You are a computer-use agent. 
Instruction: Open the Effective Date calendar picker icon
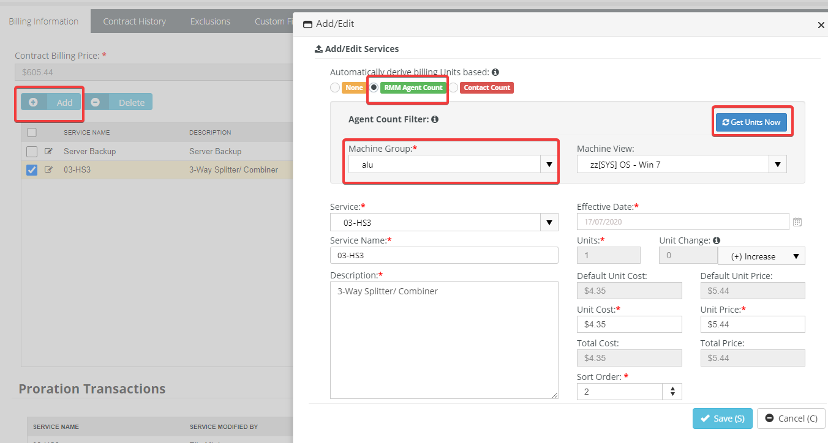797,222
